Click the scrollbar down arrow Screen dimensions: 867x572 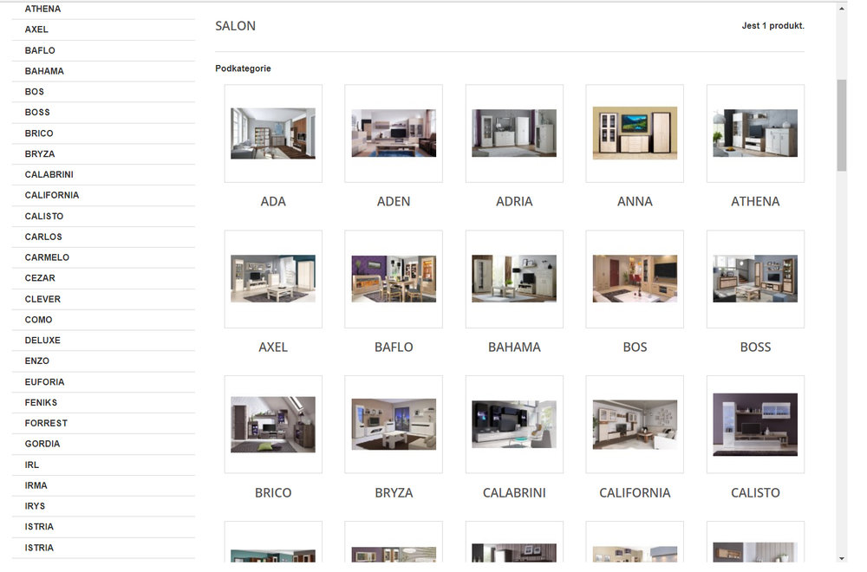[842, 558]
